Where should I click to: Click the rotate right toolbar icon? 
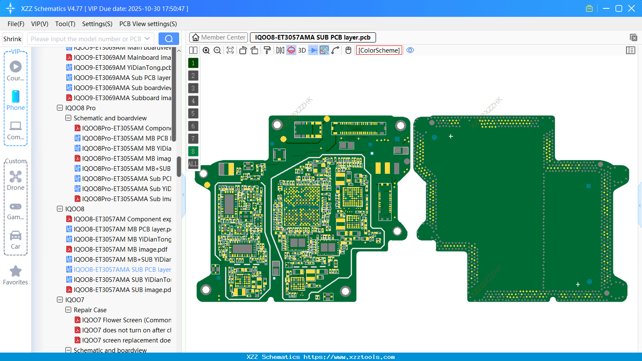255,50
